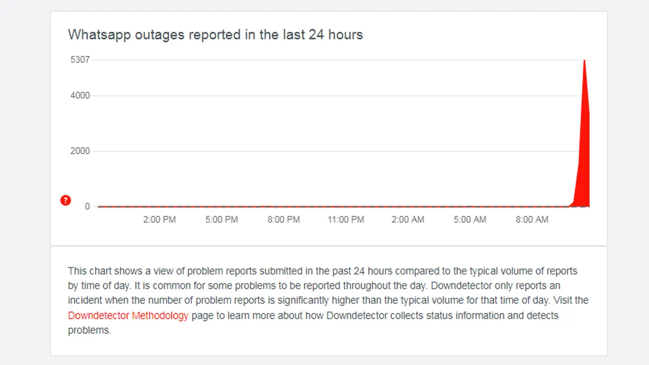Click the red outage spike peak

point(585,62)
